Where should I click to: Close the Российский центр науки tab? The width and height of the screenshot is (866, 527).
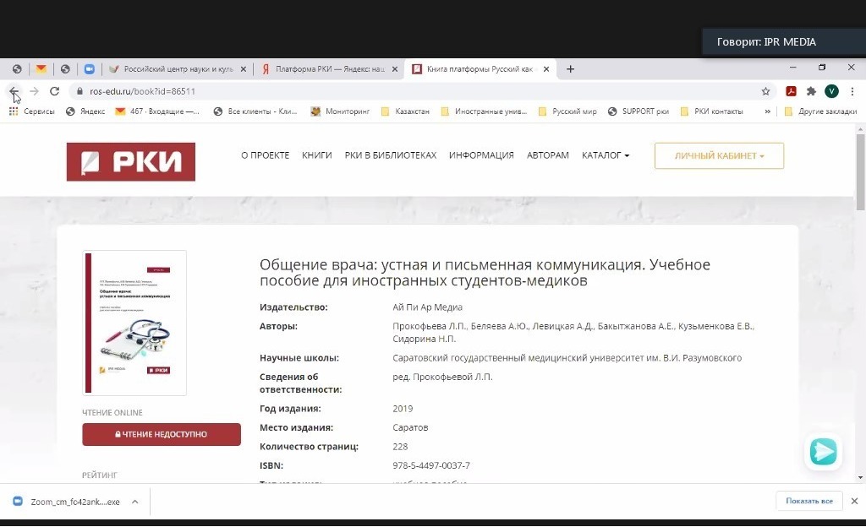coord(243,69)
